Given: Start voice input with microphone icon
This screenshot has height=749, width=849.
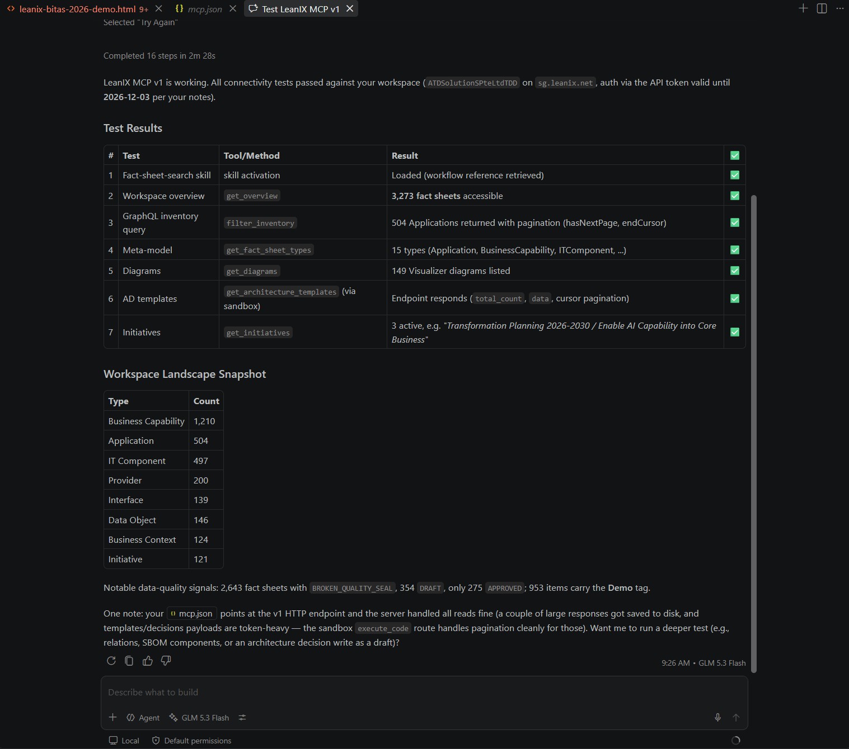Looking at the screenshot, I should tap(717, 717).
